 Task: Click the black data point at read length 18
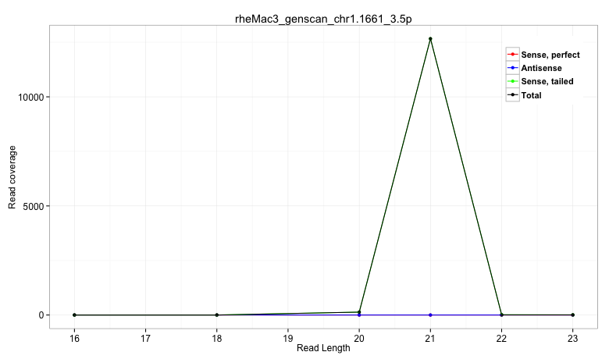[217, 315]
